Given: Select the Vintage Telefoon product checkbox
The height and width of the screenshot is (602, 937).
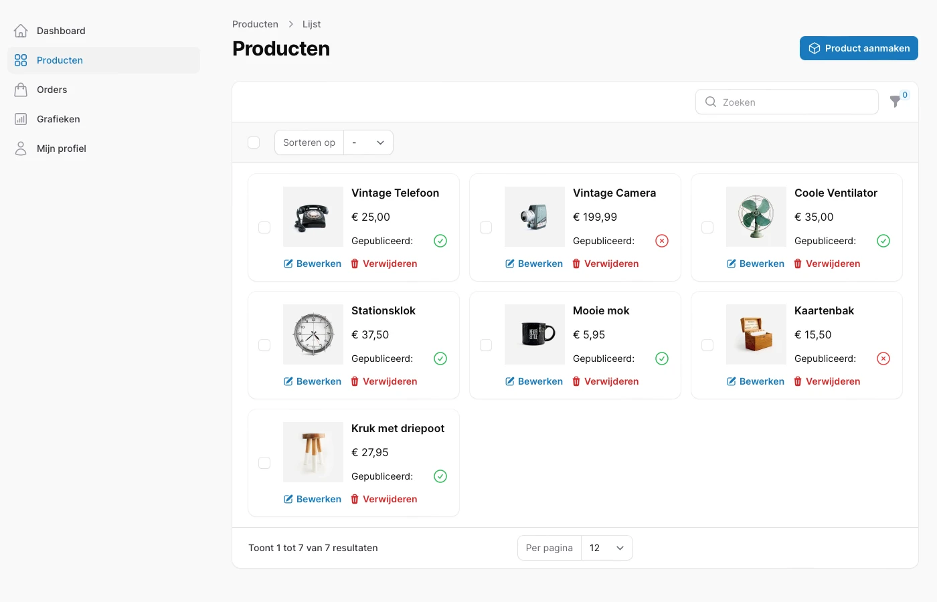Looking at the screenshot, I should [264, 227].
